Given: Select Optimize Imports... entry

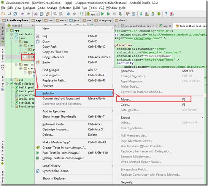Looking at the screenshot, I should pyautogui.click(x=74, y=129).
